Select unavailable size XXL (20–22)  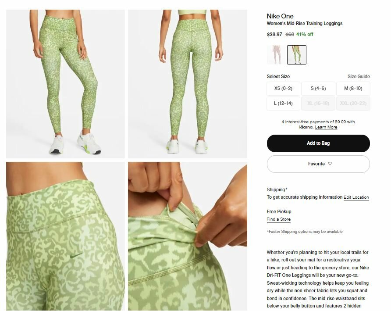[353, 104]
